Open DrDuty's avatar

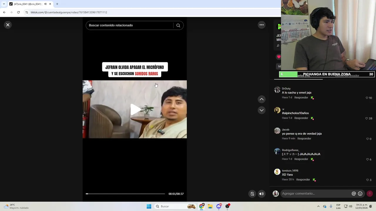(x=277, y=90)
